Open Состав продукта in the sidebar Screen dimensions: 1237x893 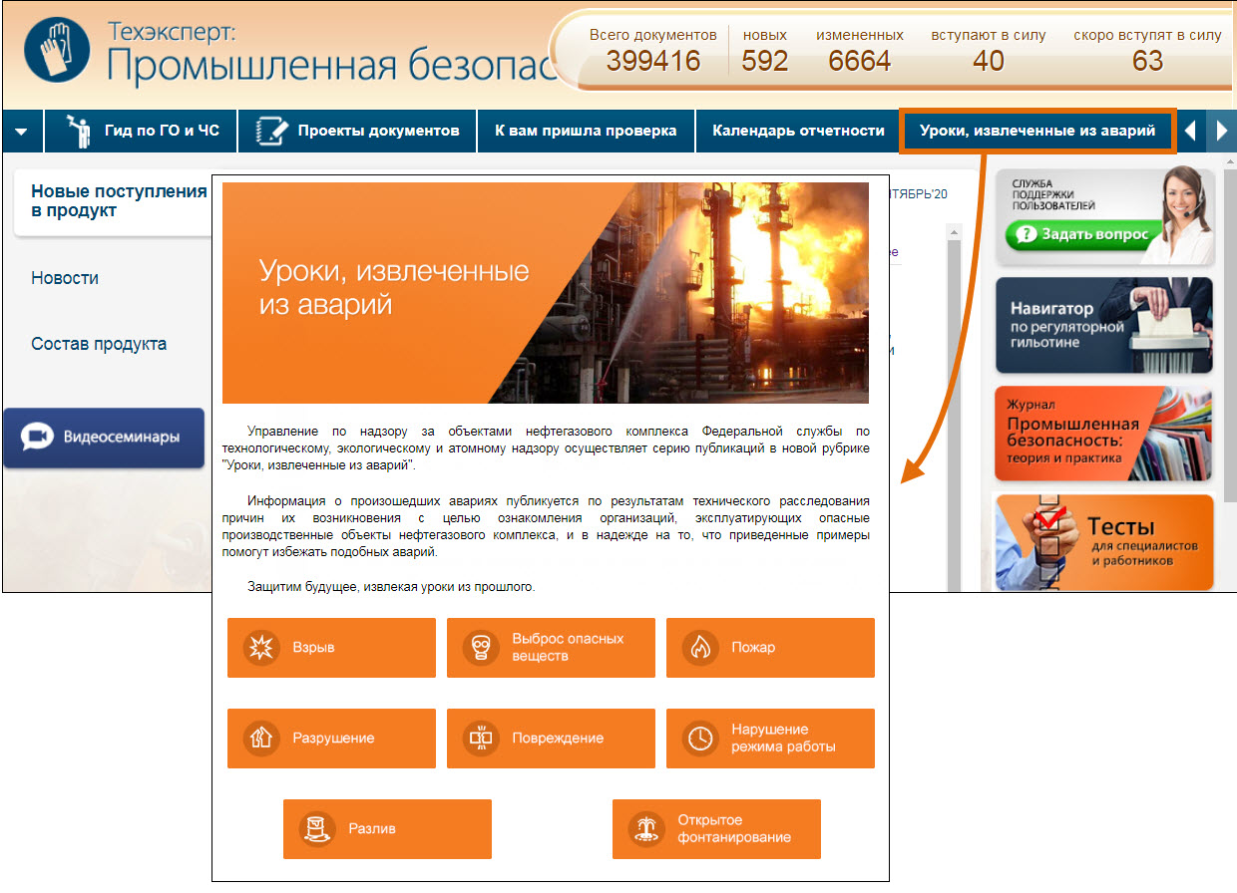99,344
